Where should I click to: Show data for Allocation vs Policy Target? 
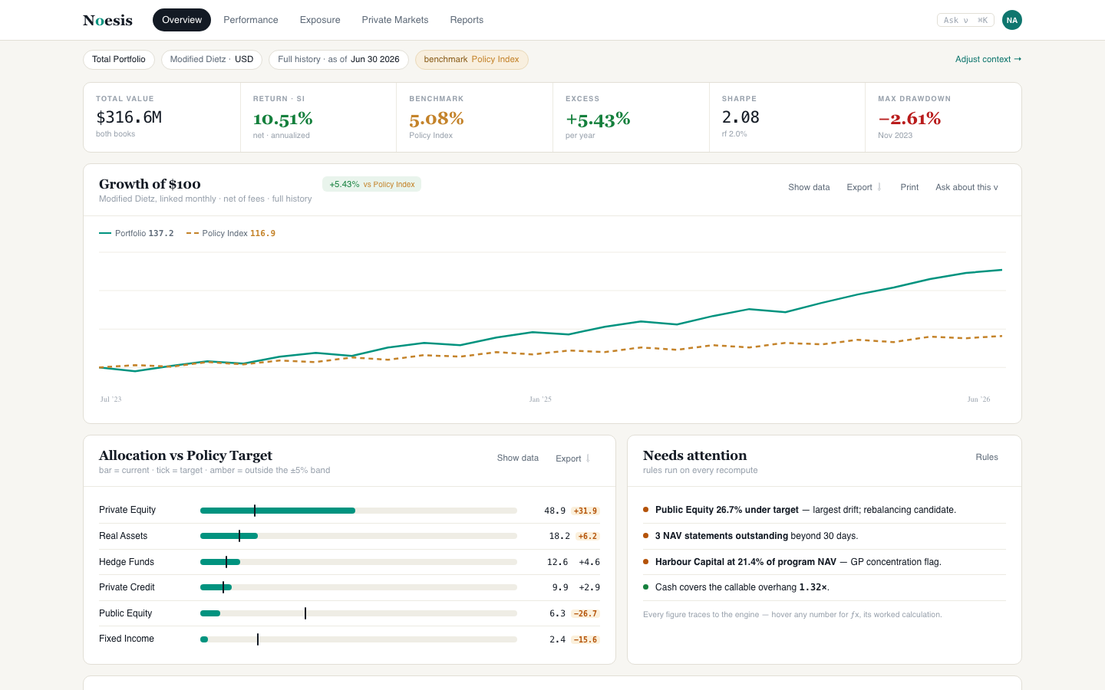pos(518,458)
